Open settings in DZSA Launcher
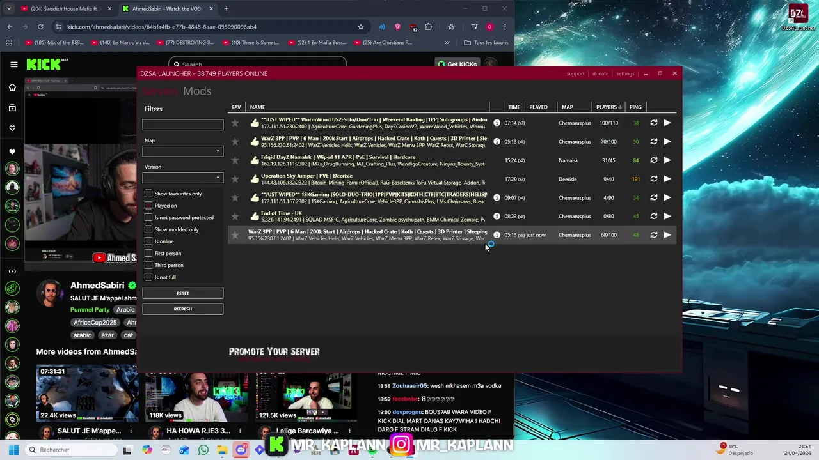 pos(625,73)
